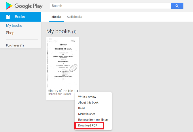Image resolution: width=193 pixels, height=132 pixels.
Task: Click inside the Search text field
Action: [x=110, y=6]
